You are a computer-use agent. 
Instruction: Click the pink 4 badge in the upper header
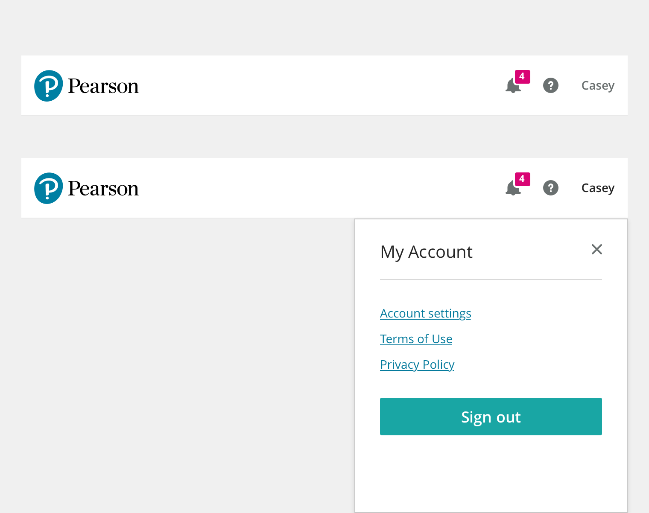pos(522,77)
